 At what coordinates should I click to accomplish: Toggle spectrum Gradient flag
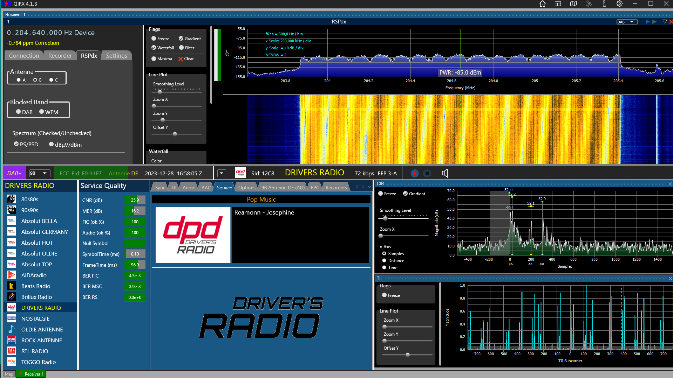coord(181,38)
